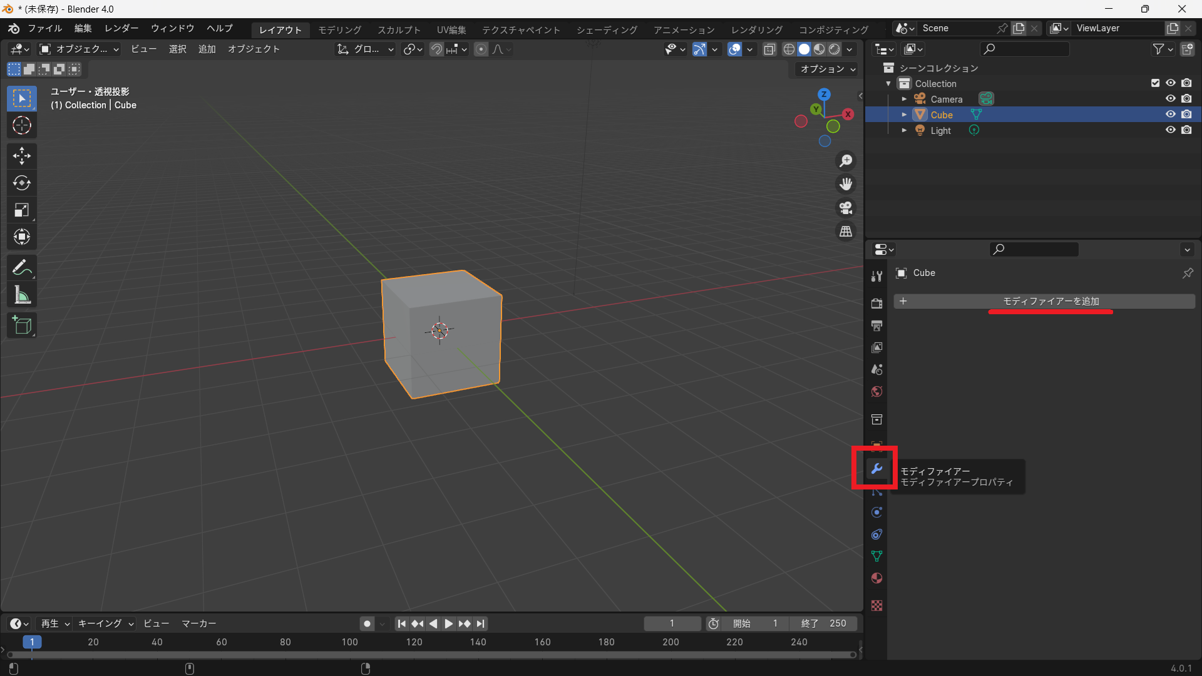Viewport: 1202px width, 676px height.
Task: Toggle camera view icon in viewport
Action: click(846, 208)
